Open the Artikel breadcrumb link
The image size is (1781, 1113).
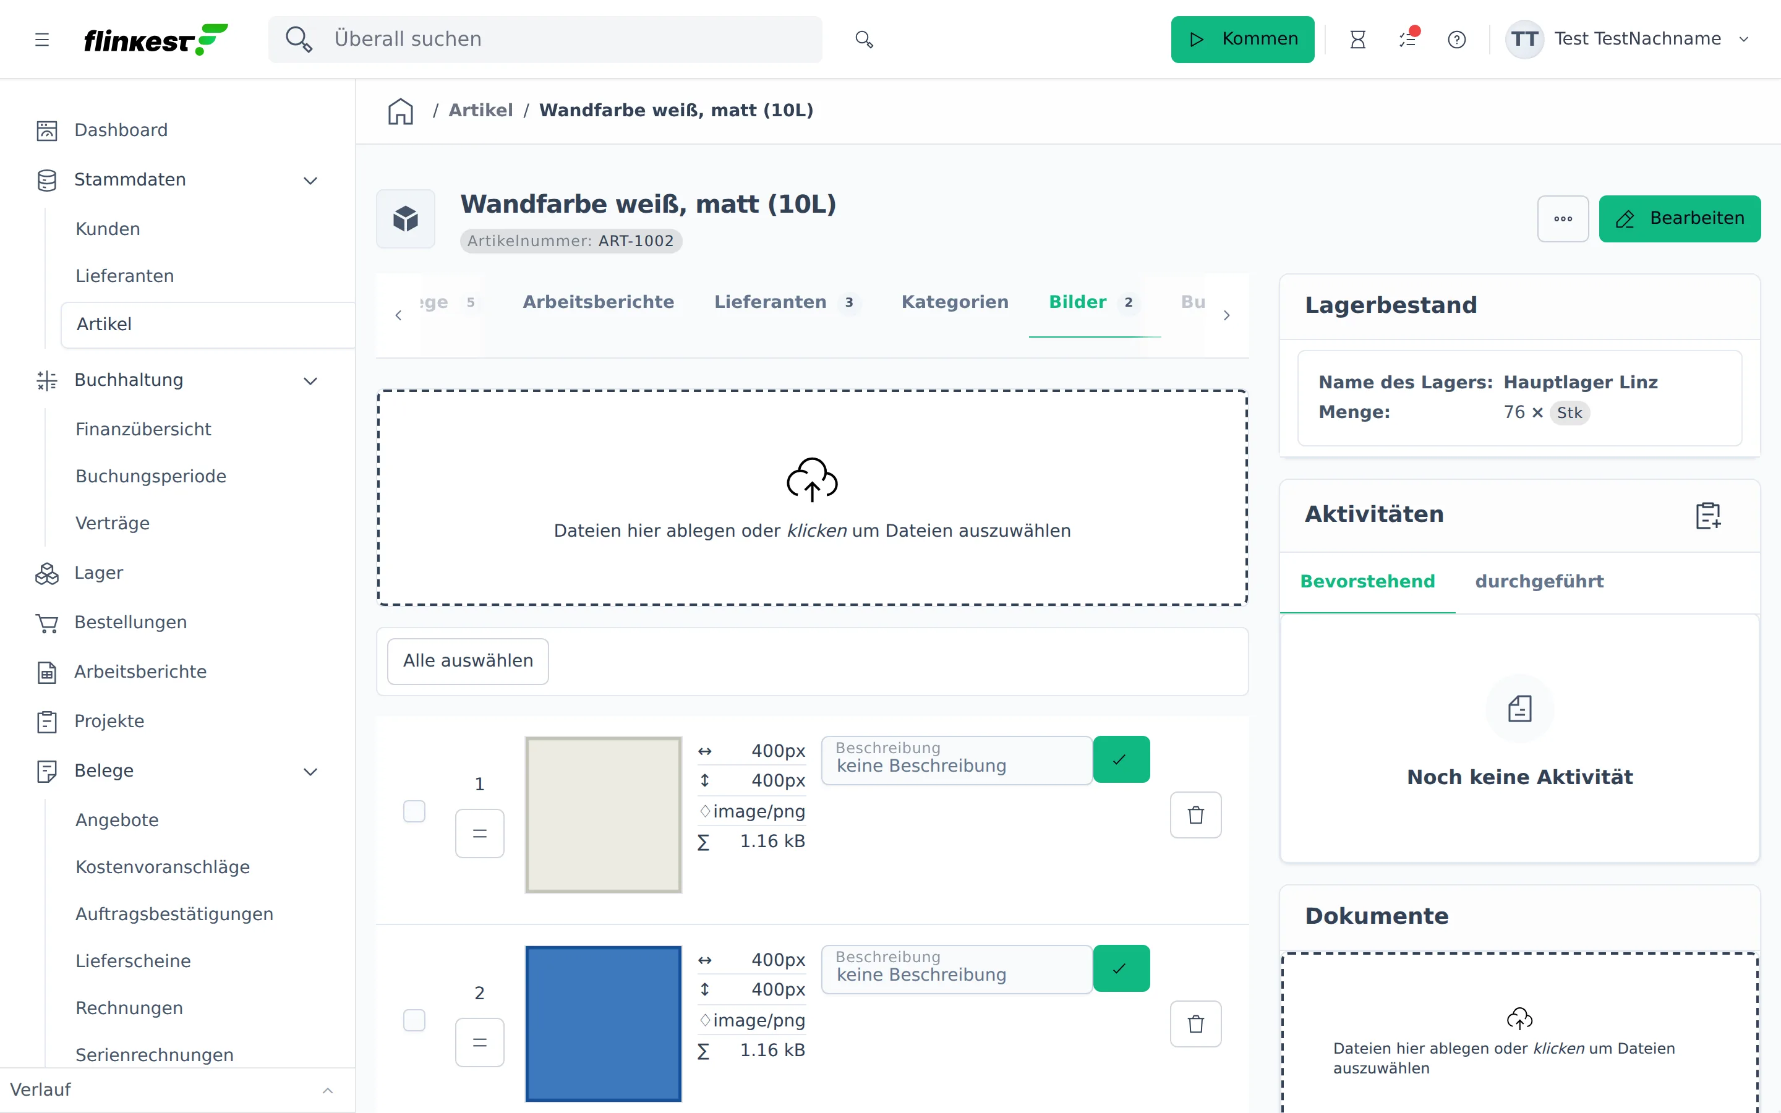pyautogui.click(x=480, y=111)
